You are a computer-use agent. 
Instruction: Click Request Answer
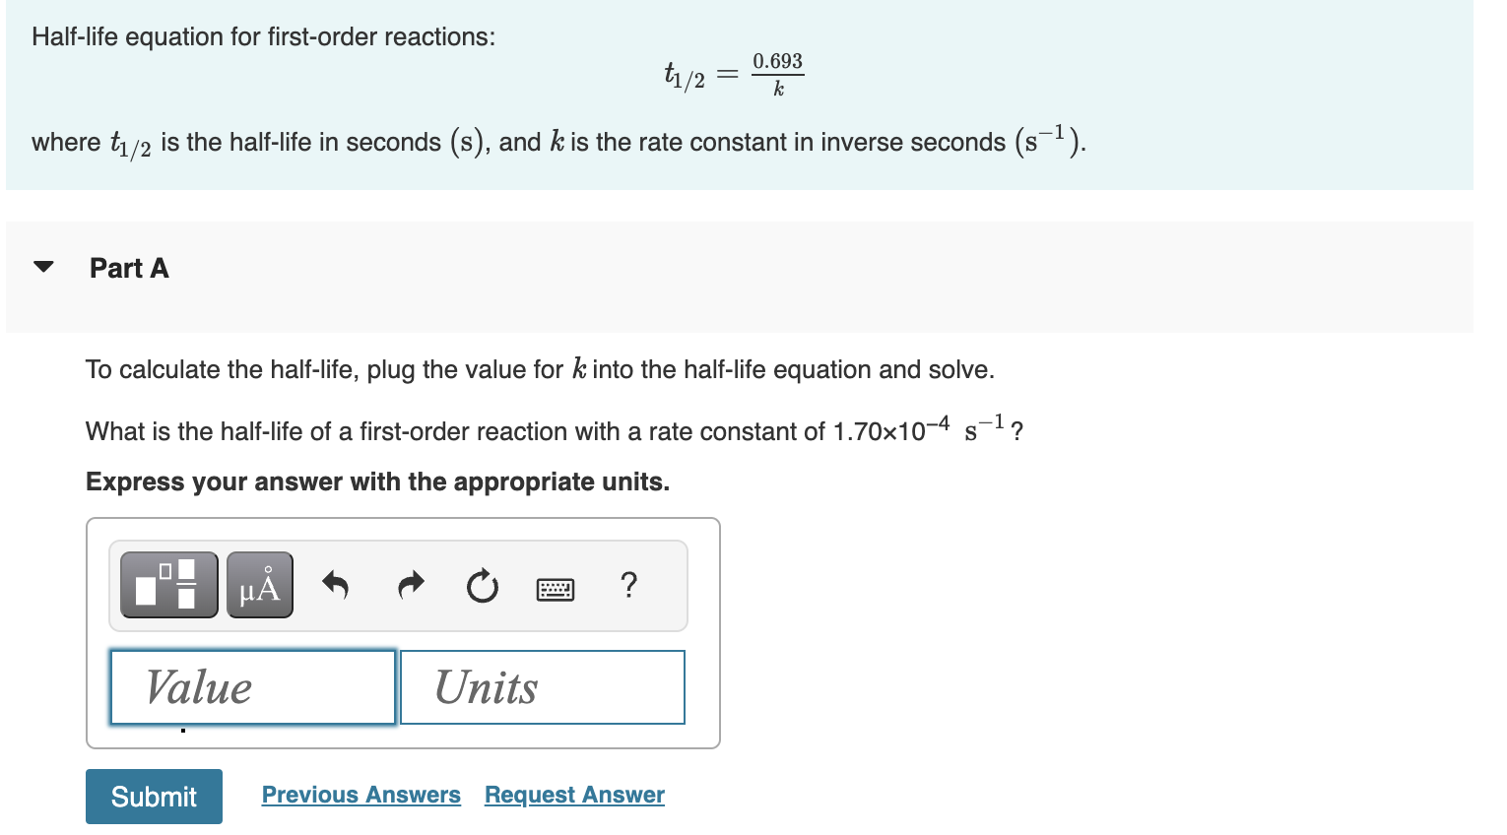574,795
